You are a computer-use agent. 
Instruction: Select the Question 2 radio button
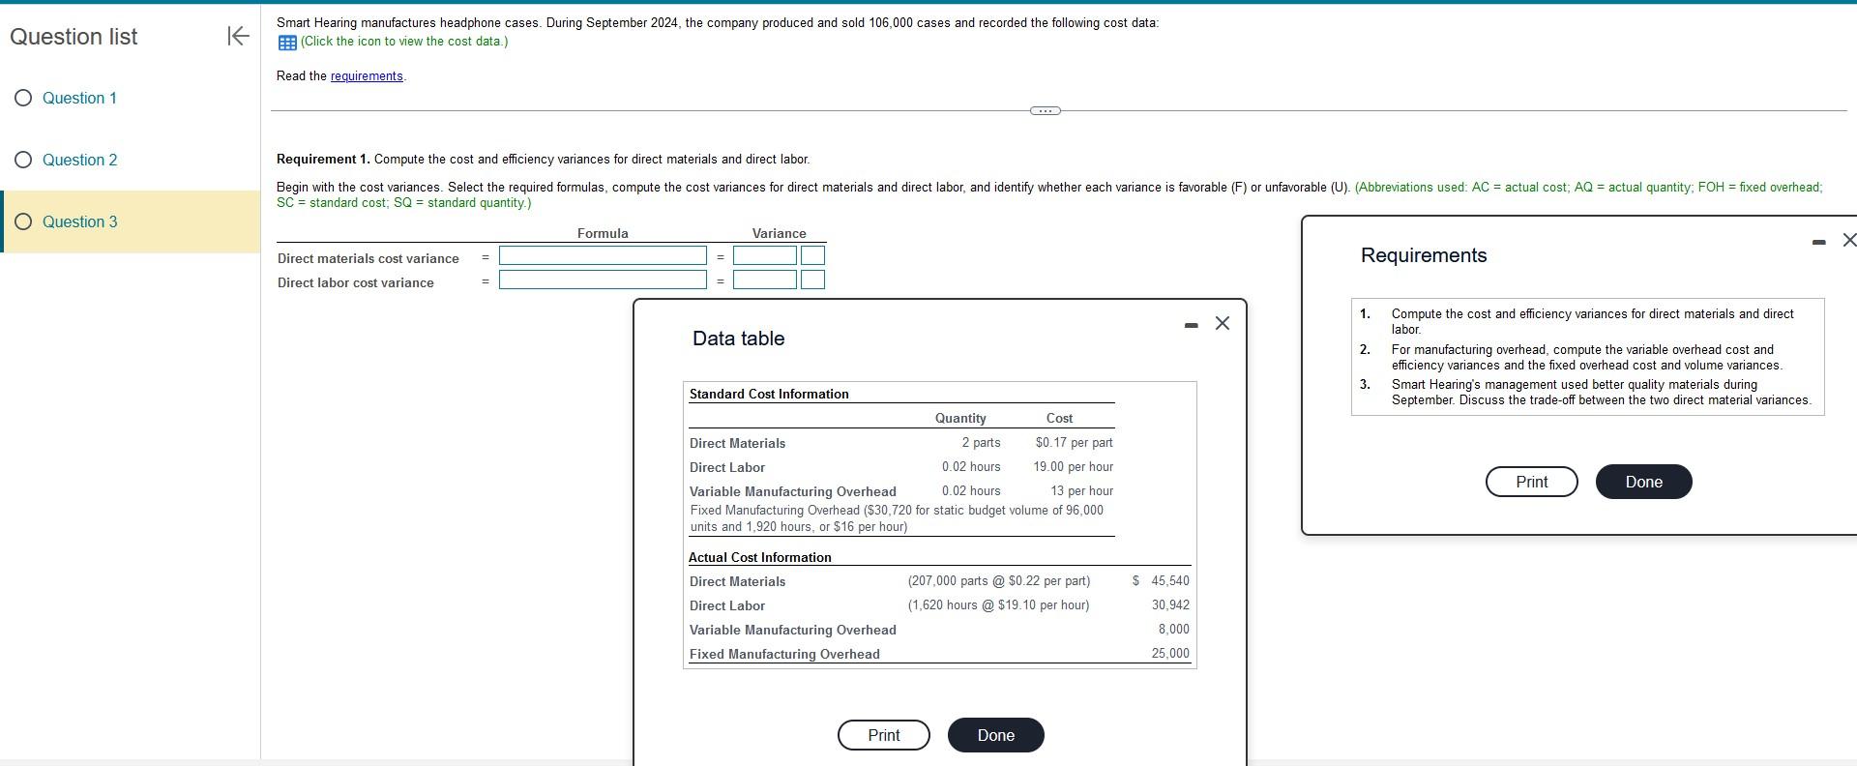23,160
